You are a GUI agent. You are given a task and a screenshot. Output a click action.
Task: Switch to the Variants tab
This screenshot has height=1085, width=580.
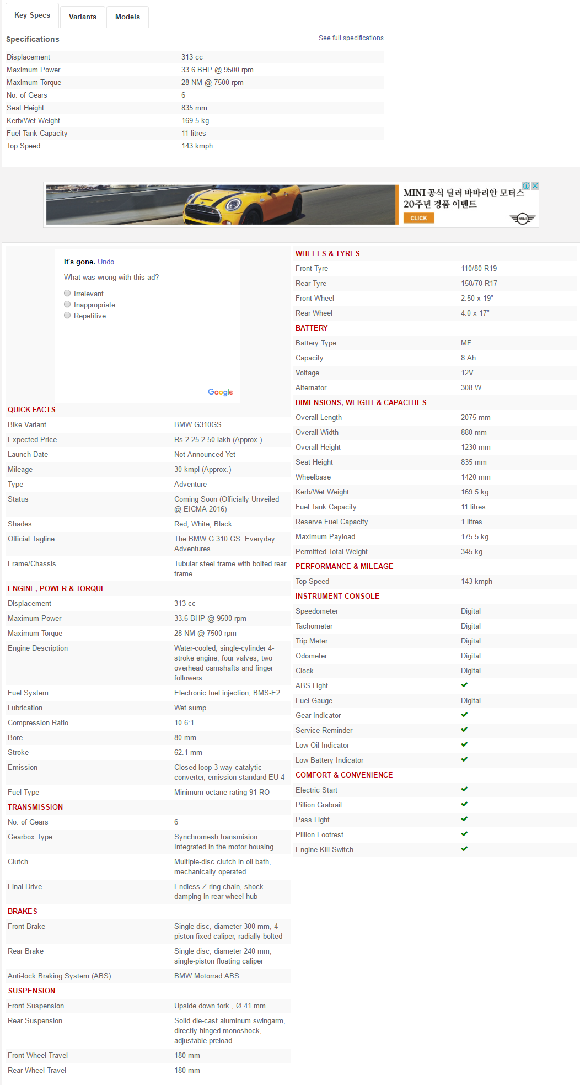coord(83,17)
